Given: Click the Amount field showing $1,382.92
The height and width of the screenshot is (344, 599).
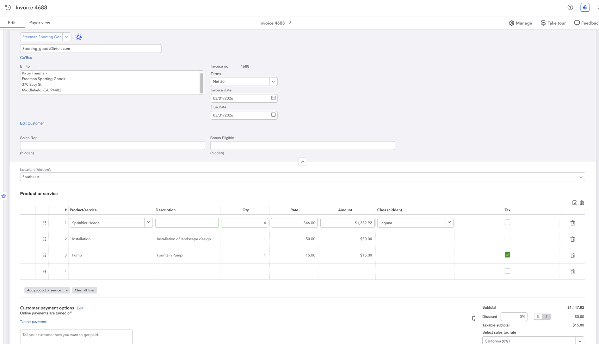Looking at the screenshot, I should [347, 223].
